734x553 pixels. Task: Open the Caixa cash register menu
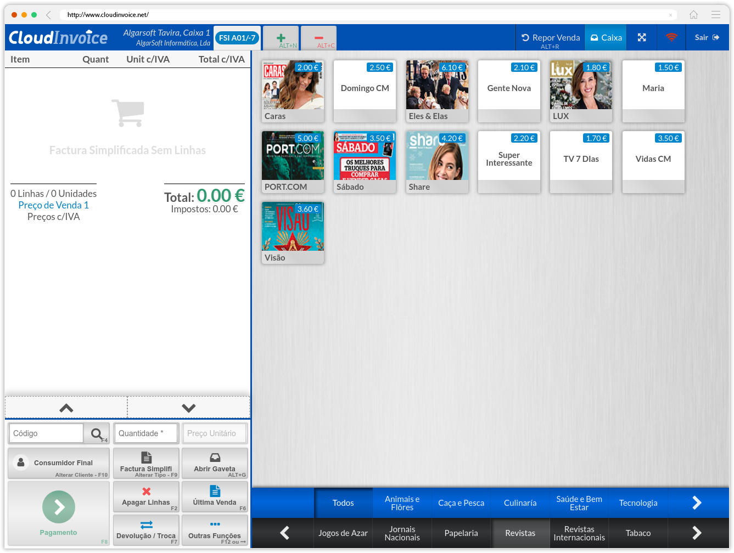(606, 38)
